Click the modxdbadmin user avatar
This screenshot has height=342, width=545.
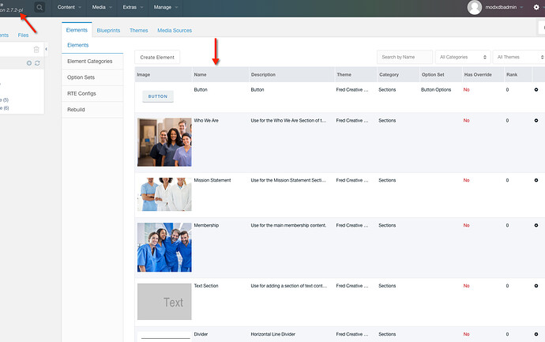point(475,7)
